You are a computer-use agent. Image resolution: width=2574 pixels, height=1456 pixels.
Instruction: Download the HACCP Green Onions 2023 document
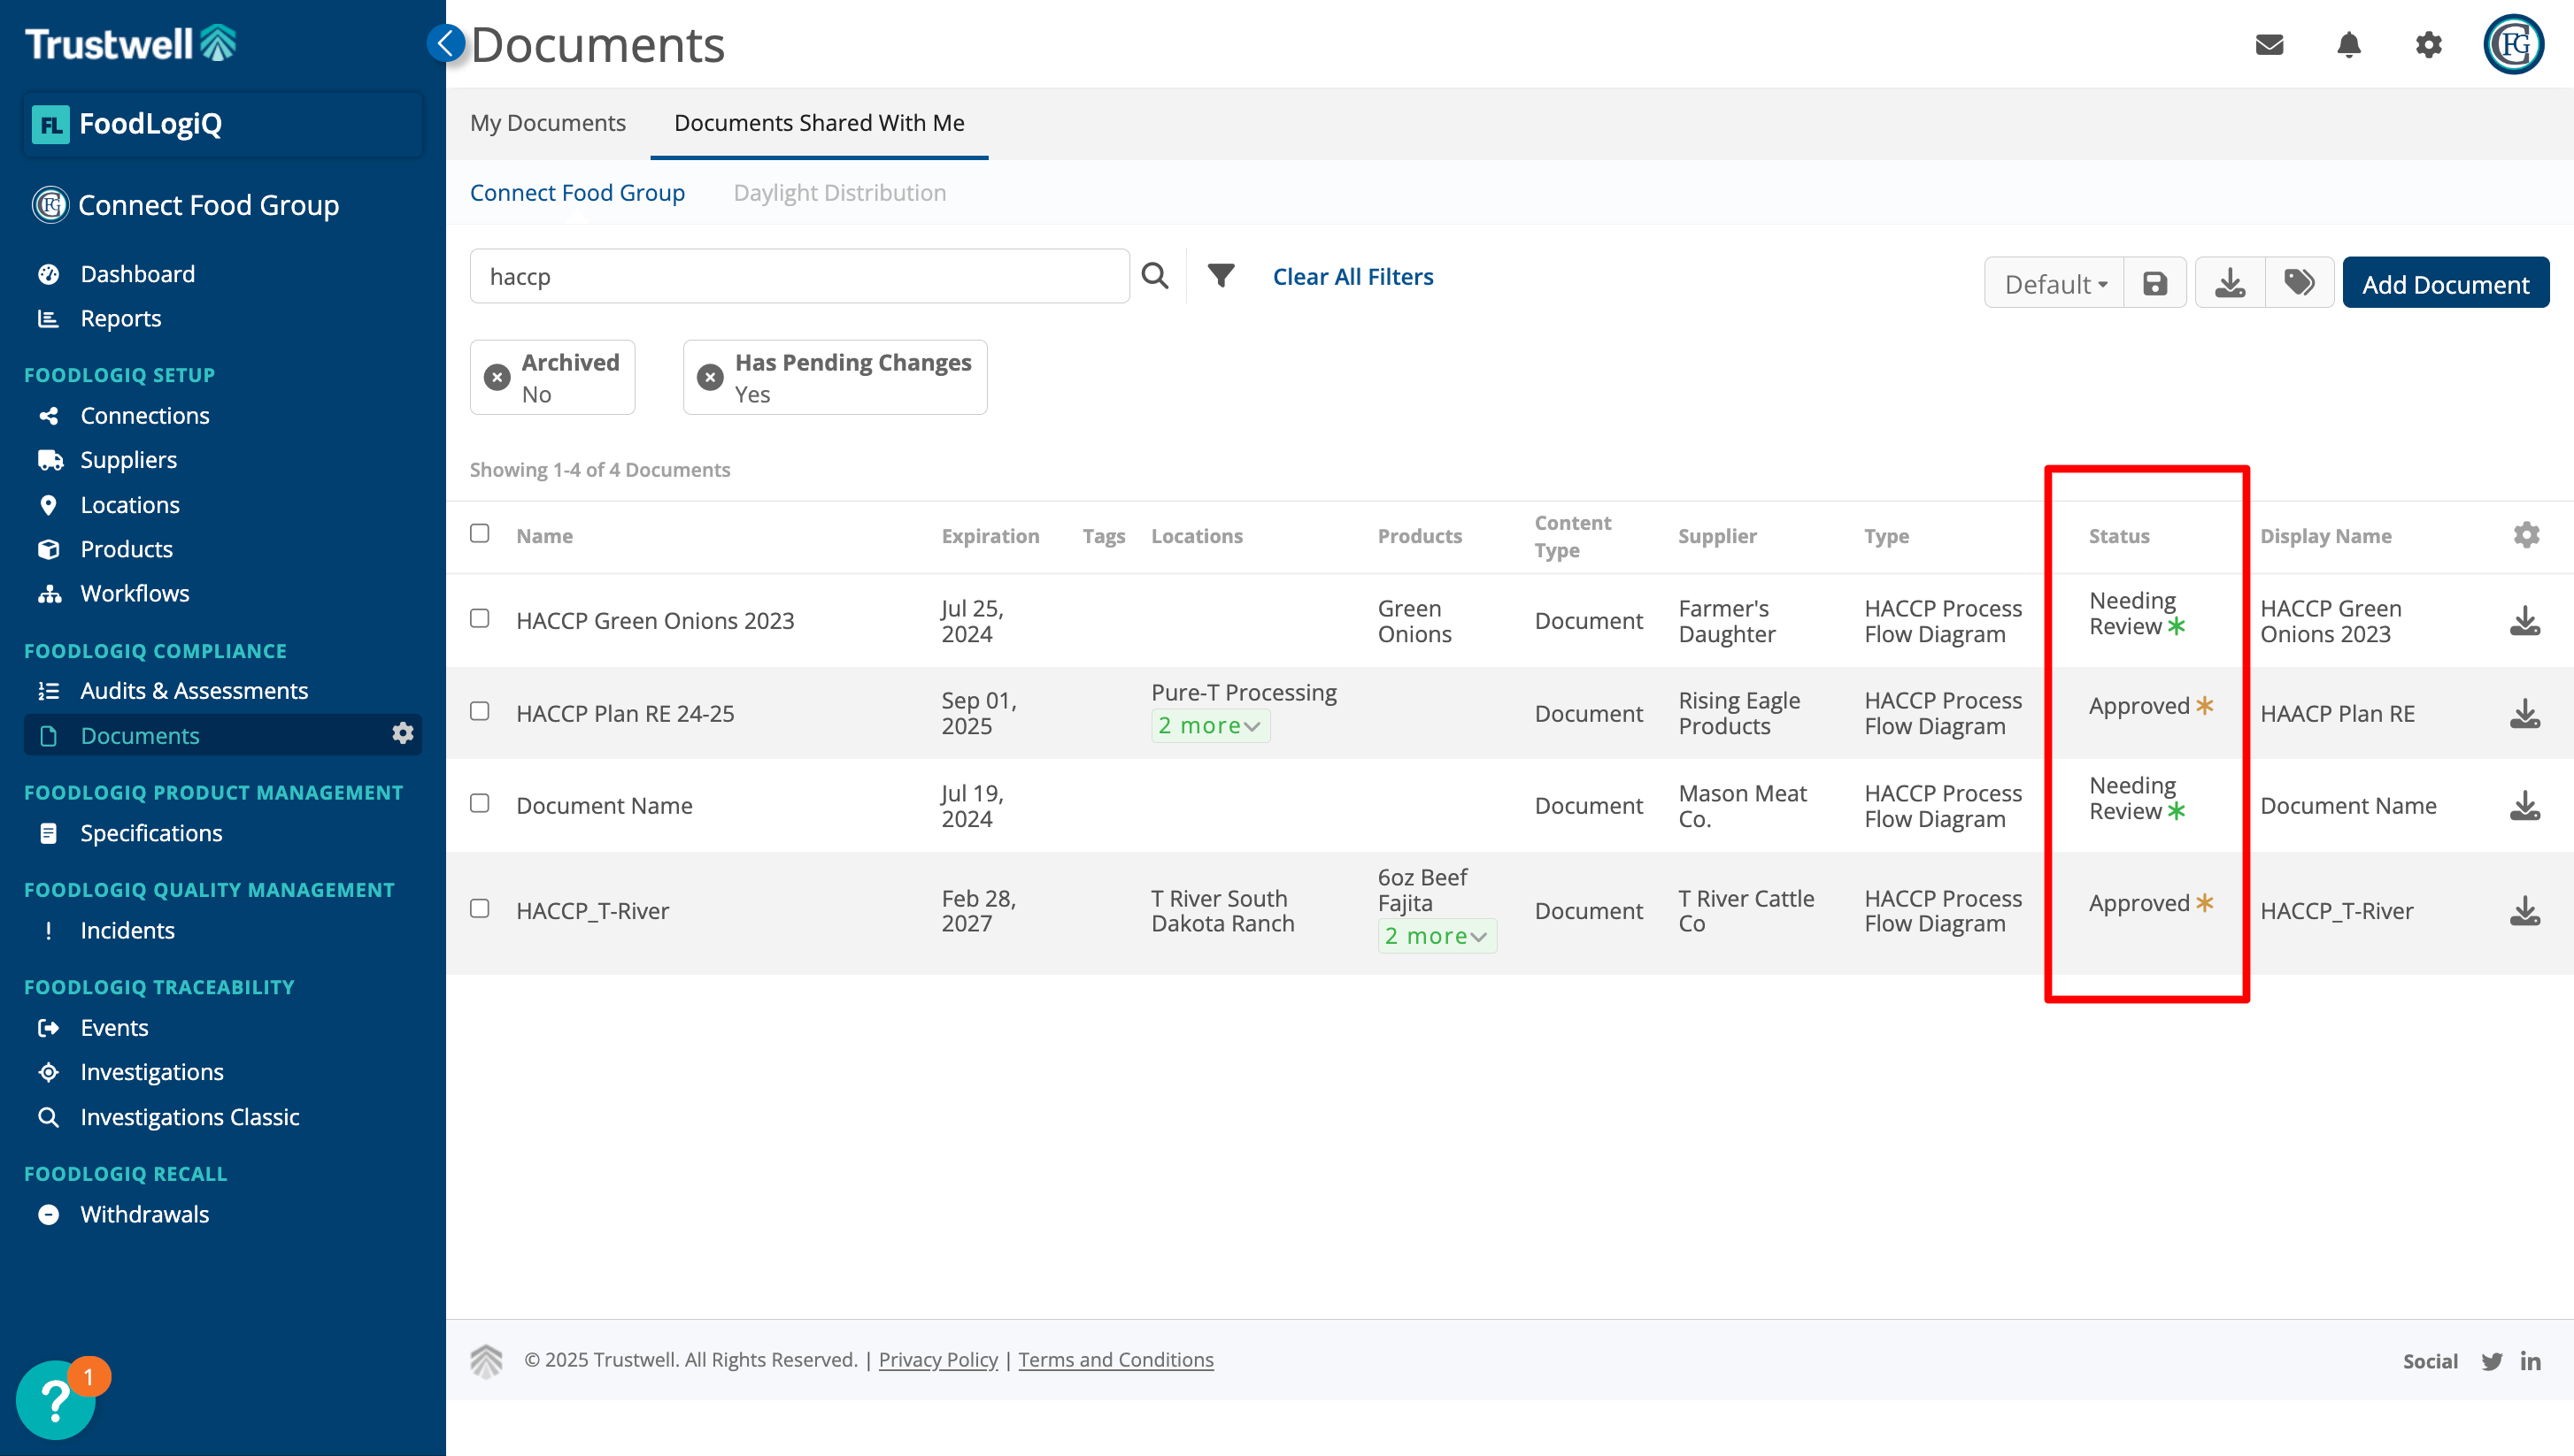pos(2525,621)
